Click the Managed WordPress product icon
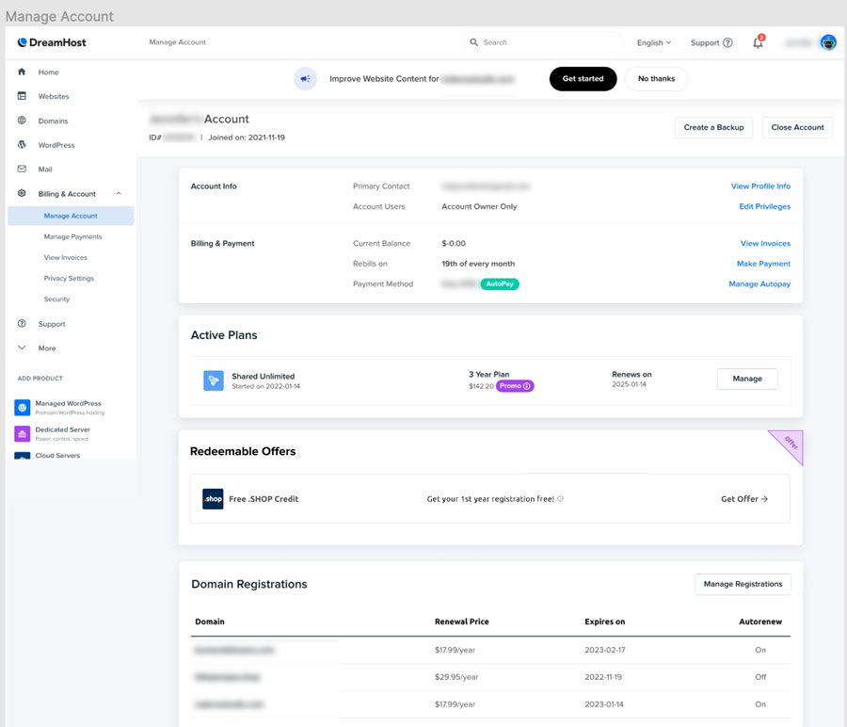This screenshot has width=847, height=727. [x=23, y=407]
